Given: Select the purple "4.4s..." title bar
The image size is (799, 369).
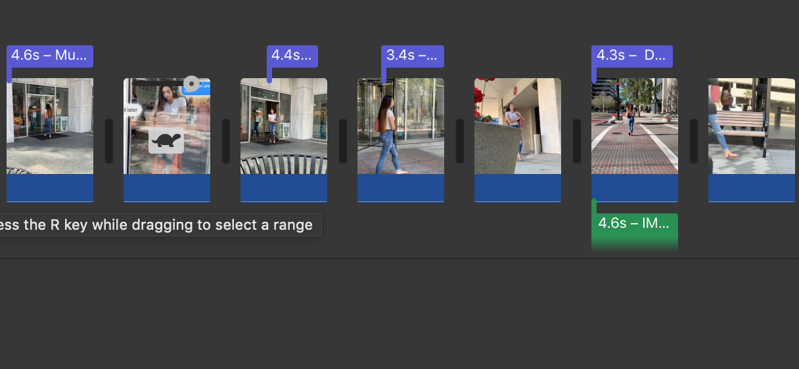Looking at the screenshot, I should point(292,56).
